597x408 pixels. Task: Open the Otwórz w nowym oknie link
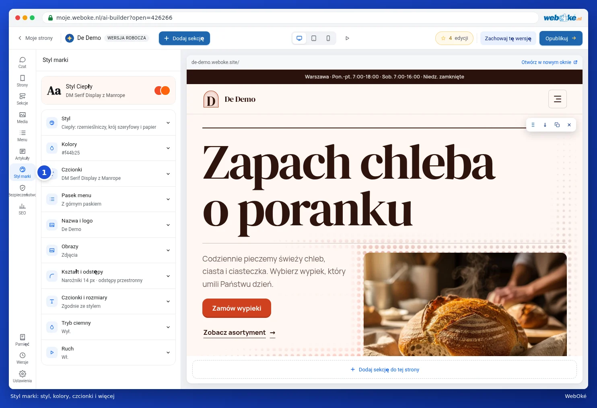pyautogui.click(x=550, y=62)
